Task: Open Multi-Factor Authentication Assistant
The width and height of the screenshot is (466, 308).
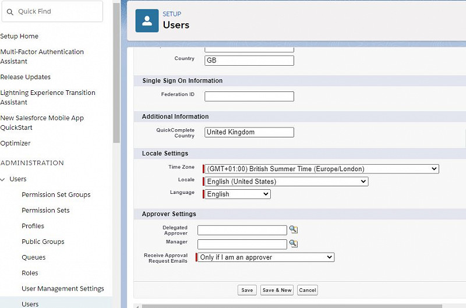Action: 42,56
